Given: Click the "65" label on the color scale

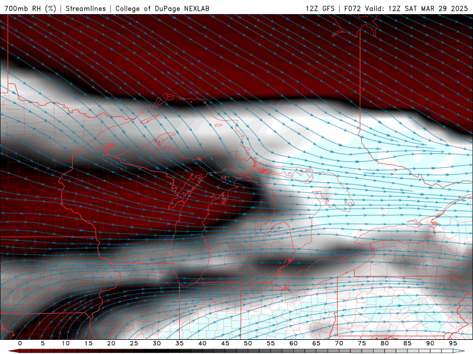Looking at the screenshot, I should [316, 343].
